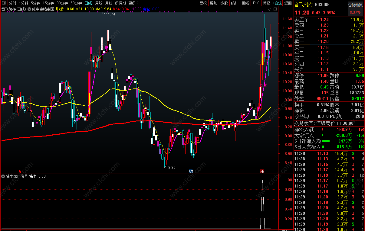Image resolution: width=365 pixels, height=231 pixels.
Task: Click the 卖一 price 11.20
Action: [323, 42]
